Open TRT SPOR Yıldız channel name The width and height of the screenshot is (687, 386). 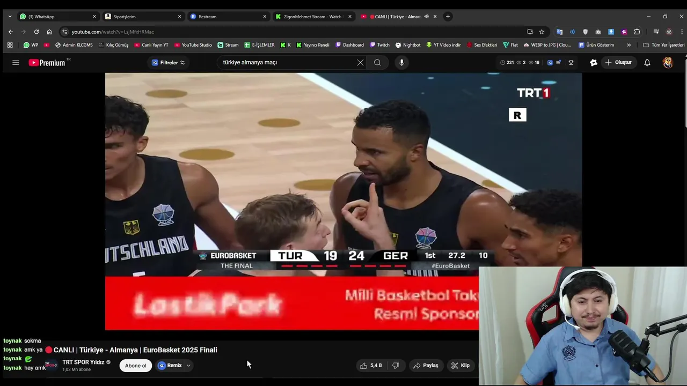click(x=83, y=362)
